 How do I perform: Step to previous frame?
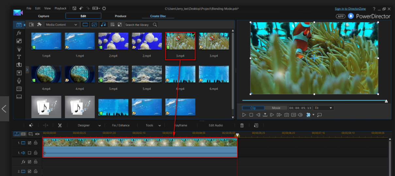coord(258,115)
